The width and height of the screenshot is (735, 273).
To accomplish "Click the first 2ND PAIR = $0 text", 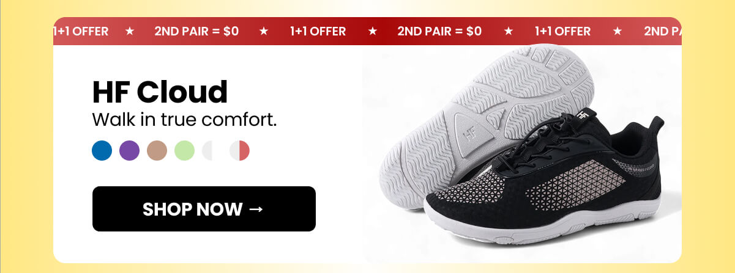I will (196, 31).
